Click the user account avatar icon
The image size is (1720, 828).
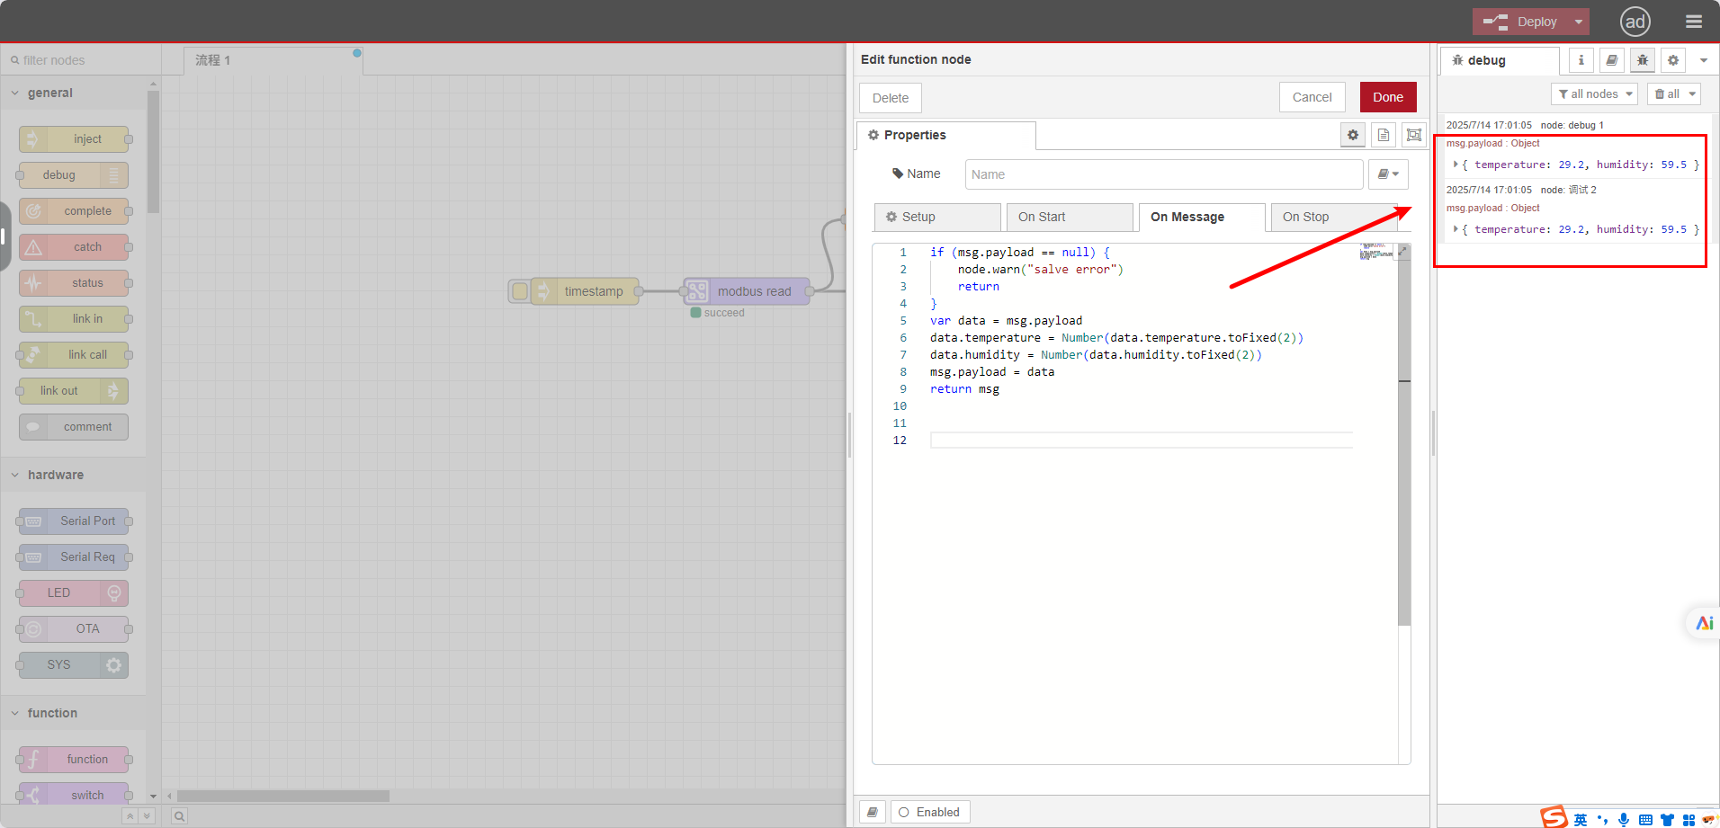(x=1635, y=22)
